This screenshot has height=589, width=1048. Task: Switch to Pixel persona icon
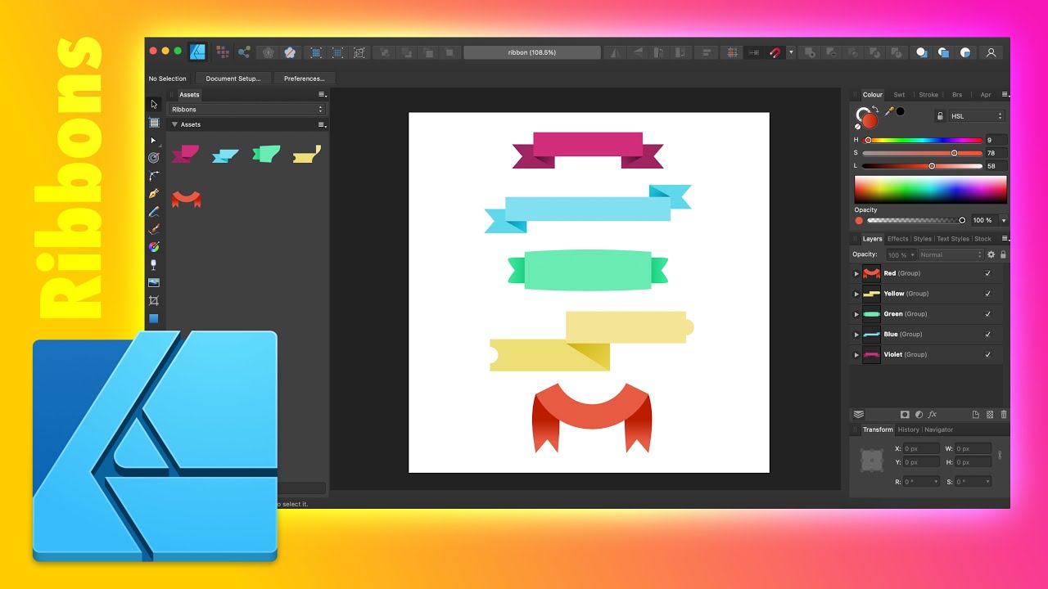(222, 52)
